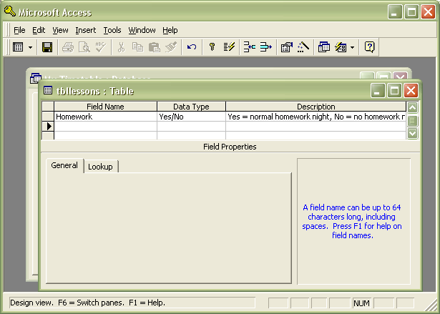The height and width of the screenshot is (314, 440).
Task: Click the empty Field Name cell in current row
Action: point(105,127)
